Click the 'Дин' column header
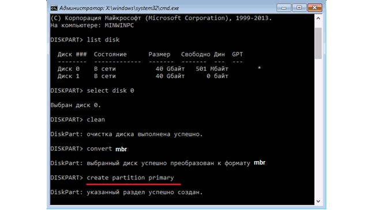Viewport: 368px width, 210px height. pyautogui.click(x=219, y=54)
